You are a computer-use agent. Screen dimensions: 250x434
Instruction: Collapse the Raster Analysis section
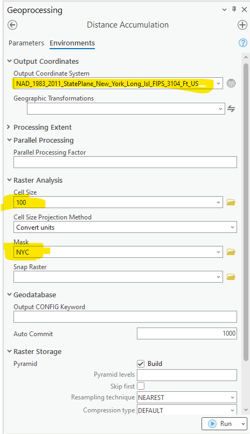tap(35, 180)
